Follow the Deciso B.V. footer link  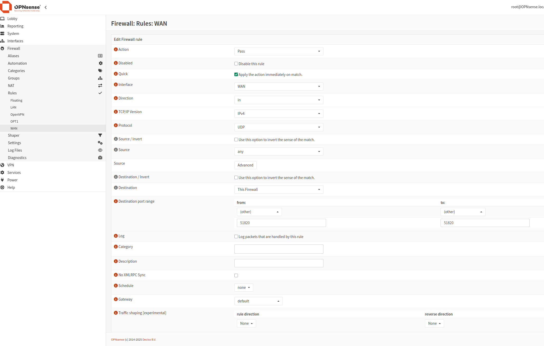point(149,340)
